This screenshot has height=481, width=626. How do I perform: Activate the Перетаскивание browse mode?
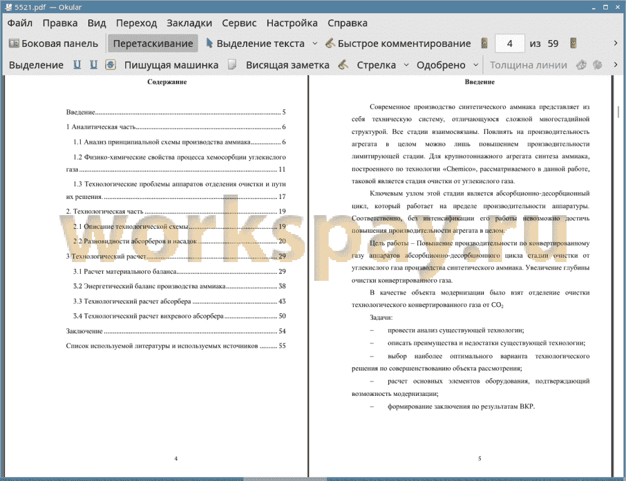pyautogui.click(x=153, y=44)
